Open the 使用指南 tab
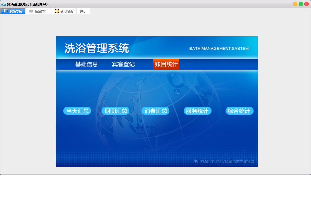This screenshot has height=201, width=311. click(64, 11)
